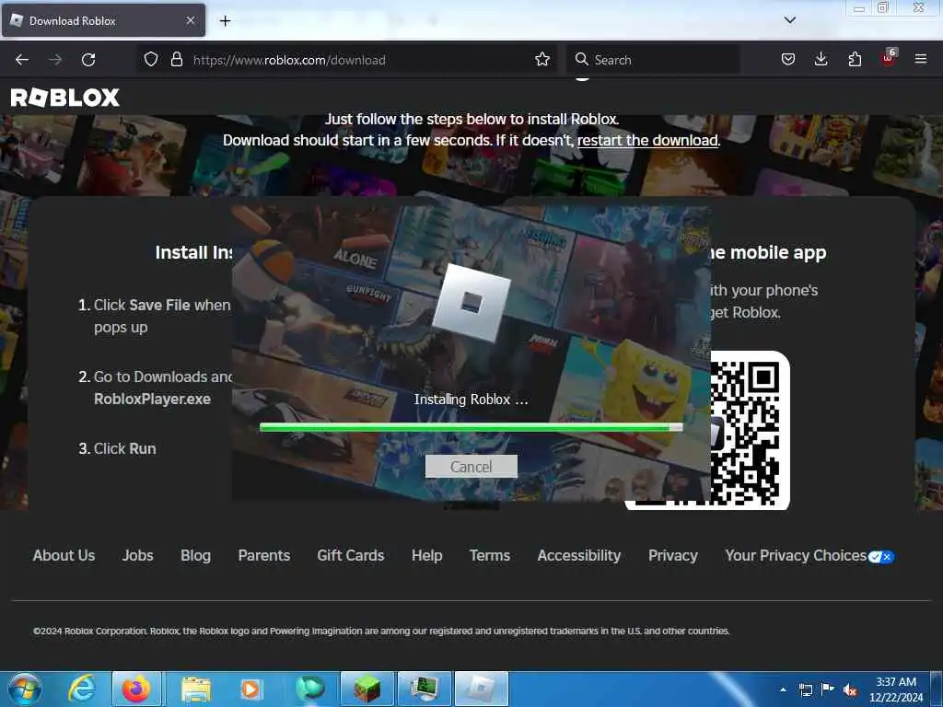Open the uBlock extension icon with badge
The image size is (943, 707).
(x=889, y=58)
